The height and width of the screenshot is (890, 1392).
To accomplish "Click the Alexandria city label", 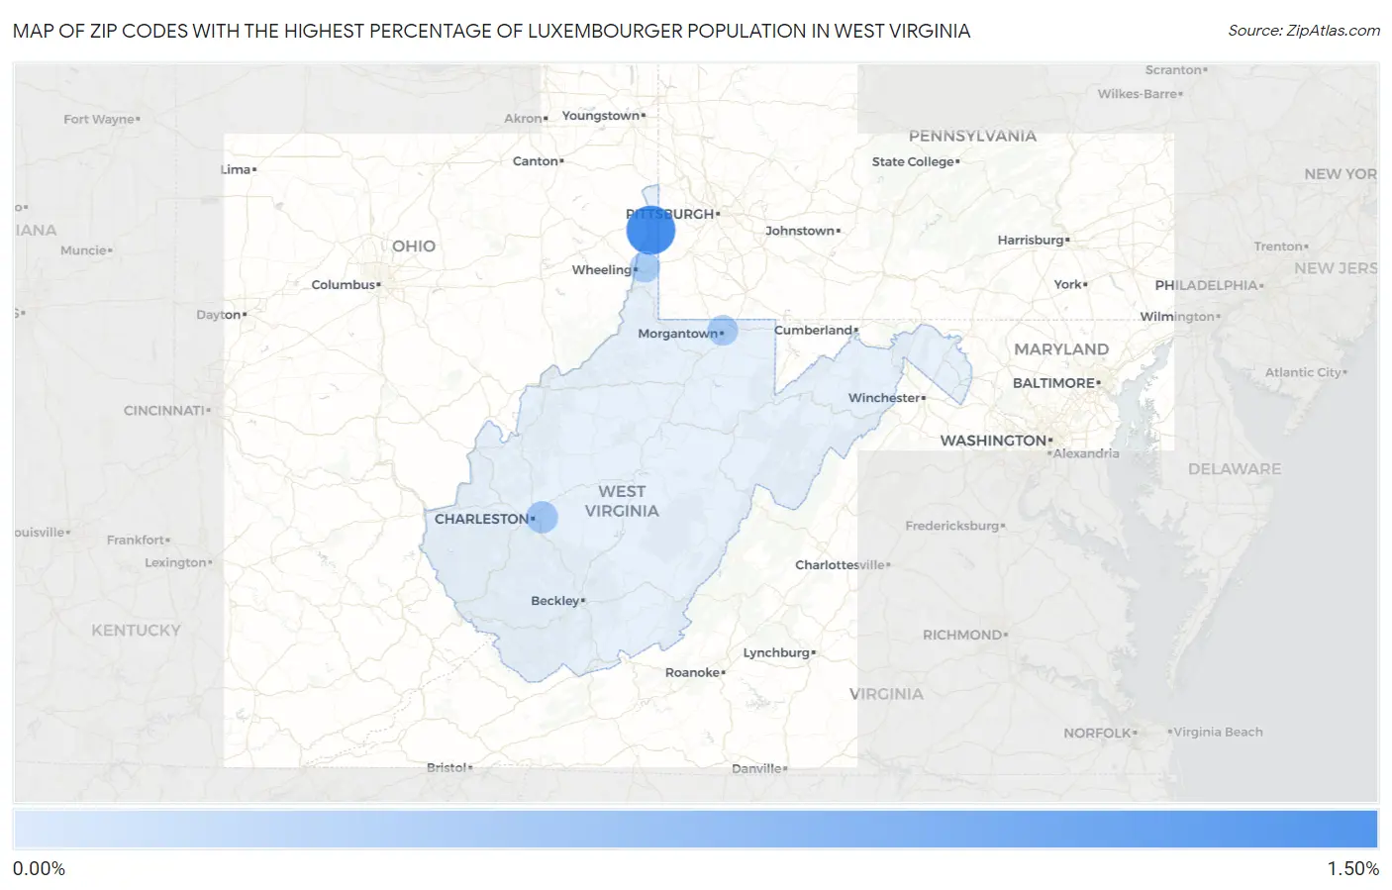I will click(x=1086, y=453).
